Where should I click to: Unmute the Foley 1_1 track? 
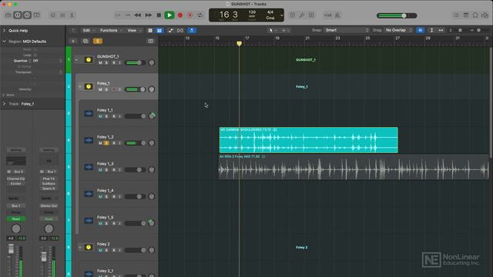[100, 116]
